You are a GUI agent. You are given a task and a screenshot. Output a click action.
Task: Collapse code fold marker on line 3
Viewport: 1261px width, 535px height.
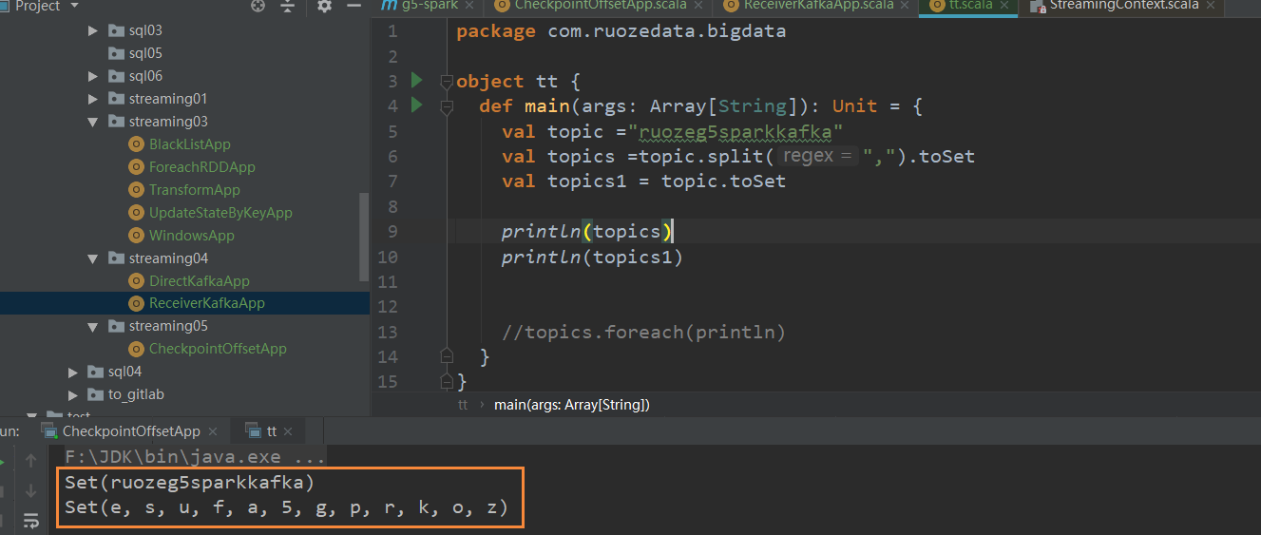tap(447, 81)
